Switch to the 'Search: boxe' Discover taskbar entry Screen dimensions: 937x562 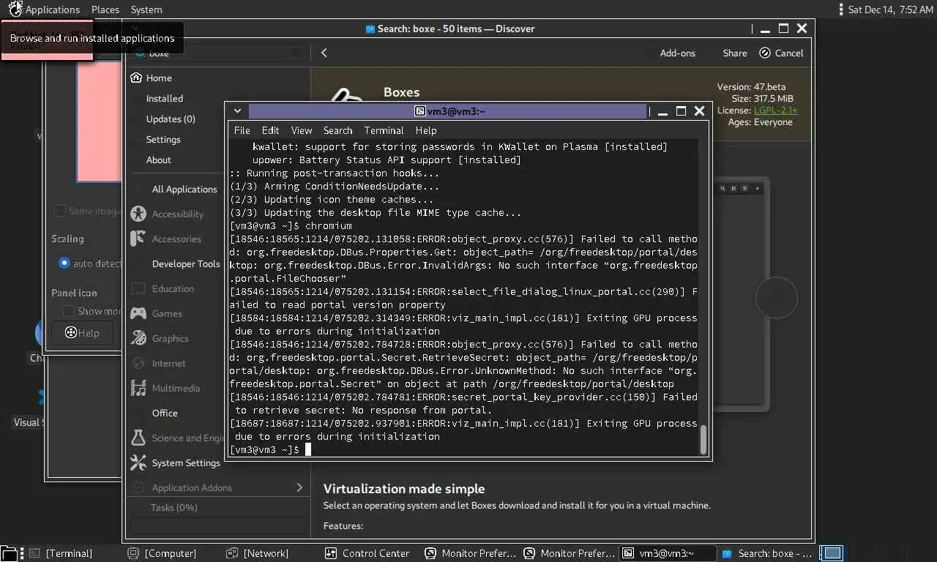click(766, 553)
